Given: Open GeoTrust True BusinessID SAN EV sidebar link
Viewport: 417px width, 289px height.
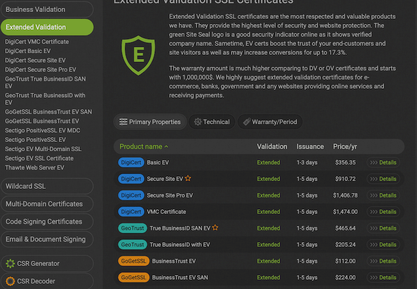Looking at the screenshot, I should 45,82.
